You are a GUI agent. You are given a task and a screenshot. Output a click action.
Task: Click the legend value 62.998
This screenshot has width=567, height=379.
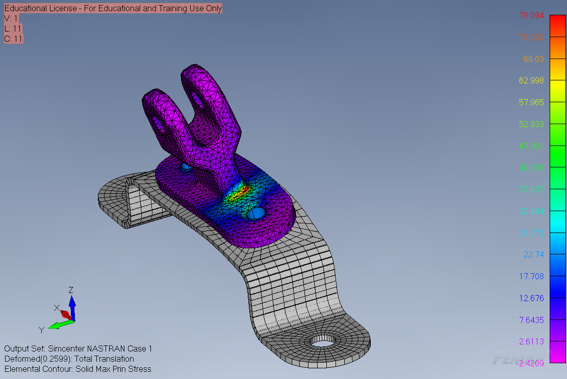(x=531, y=81)
